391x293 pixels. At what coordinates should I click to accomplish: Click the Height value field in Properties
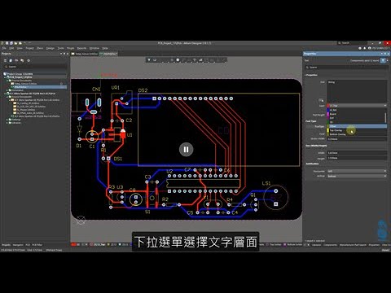click(357, 158)
